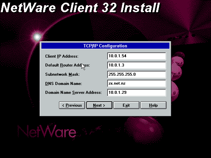Click the Default Router Address field

click(x=136, y=65)
